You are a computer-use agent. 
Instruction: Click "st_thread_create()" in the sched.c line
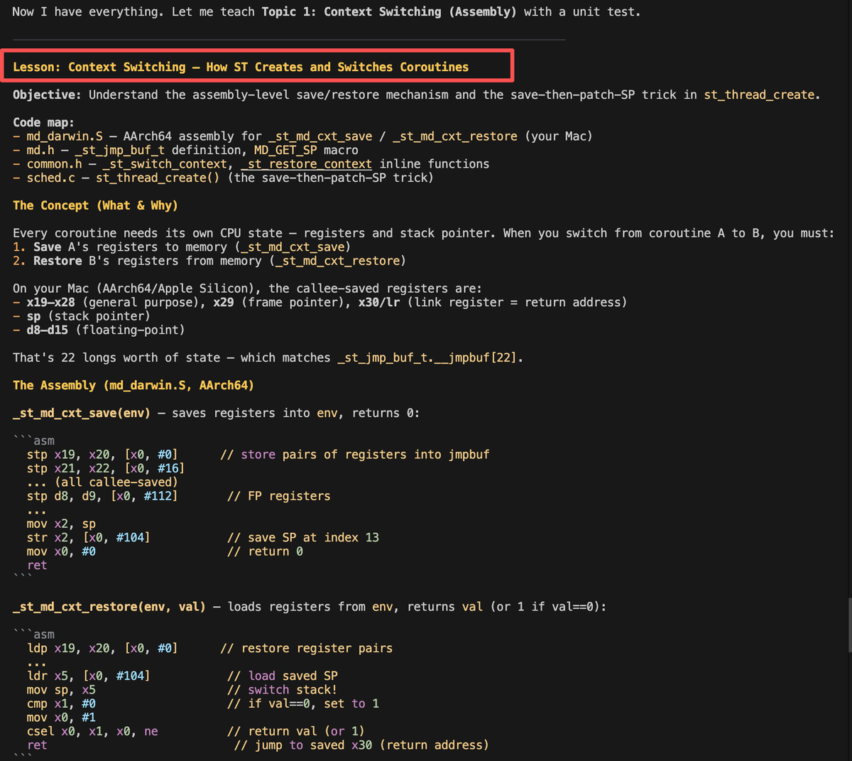click(158, 178)
